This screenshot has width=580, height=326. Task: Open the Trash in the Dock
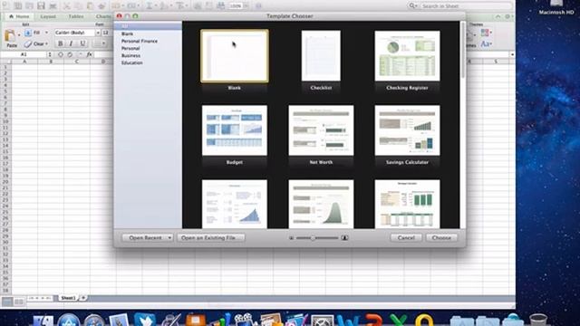538,320
